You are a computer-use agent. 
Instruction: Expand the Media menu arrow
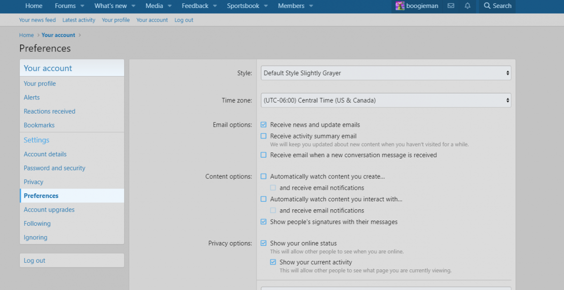tap(170, 6)
